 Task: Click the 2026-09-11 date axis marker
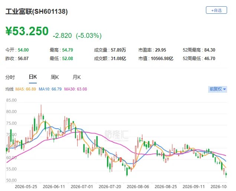pos(194,187)
